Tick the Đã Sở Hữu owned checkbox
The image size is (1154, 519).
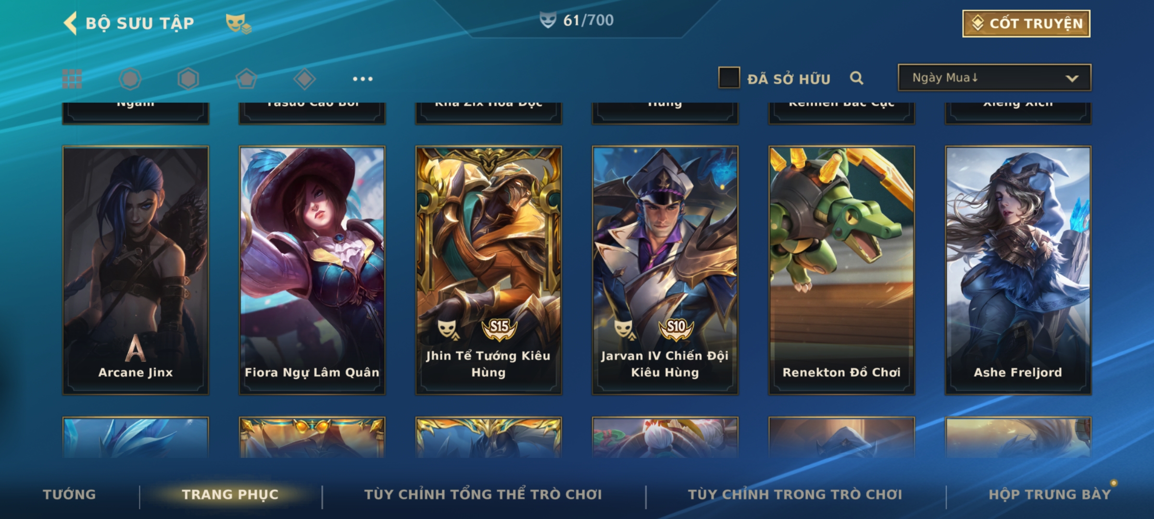729,78
